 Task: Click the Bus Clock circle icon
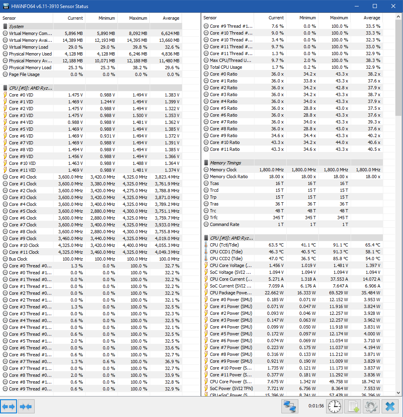click(x=5, y=259)
